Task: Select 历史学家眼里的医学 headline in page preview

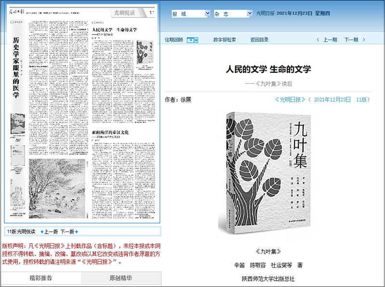Action: 16,67
